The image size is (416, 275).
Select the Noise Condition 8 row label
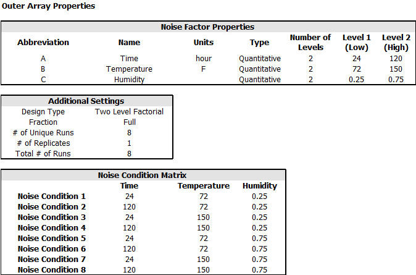(52, 270)
